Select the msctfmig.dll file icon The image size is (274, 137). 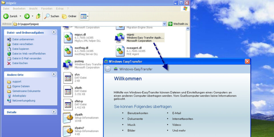(68, 51)
